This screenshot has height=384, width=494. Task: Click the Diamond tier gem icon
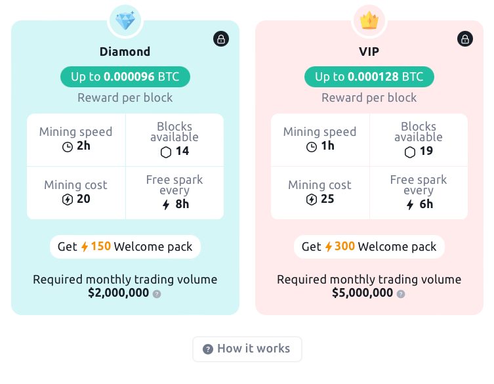pos(125,21)
